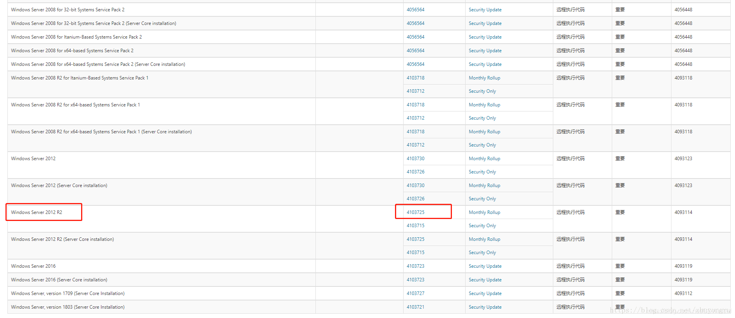Viewport: 735px width, 318px height.
Task: Click Monthly Rollup for Server 2008 R2 Itanium-Based SP1
Action: (484, 78)
